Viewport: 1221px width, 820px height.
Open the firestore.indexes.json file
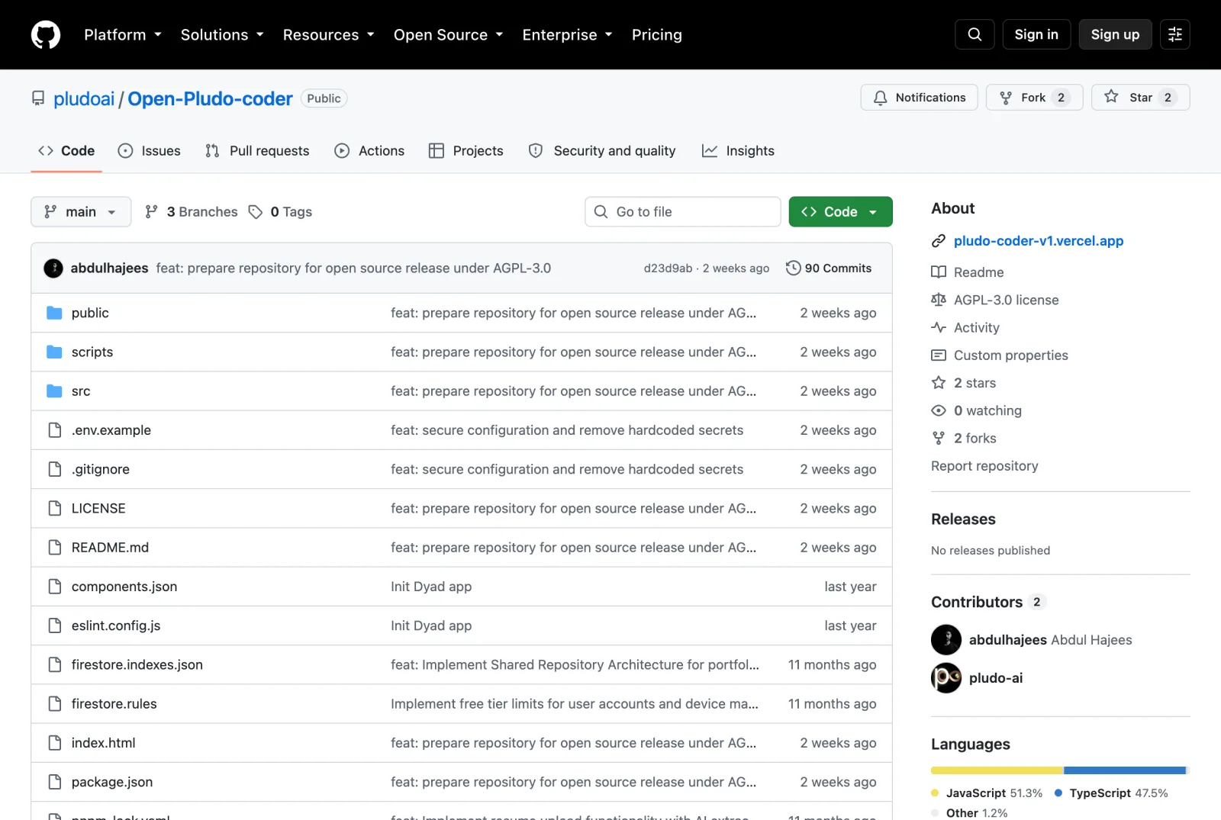pyautogui.click(x=137, y=665)
